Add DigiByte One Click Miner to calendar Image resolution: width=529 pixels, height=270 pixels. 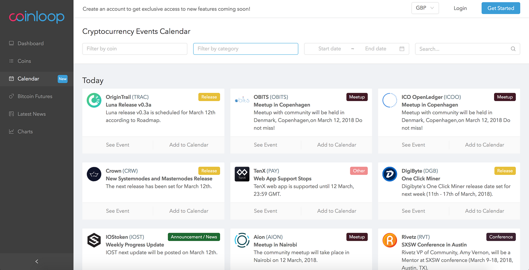click(x=485, y=211)
